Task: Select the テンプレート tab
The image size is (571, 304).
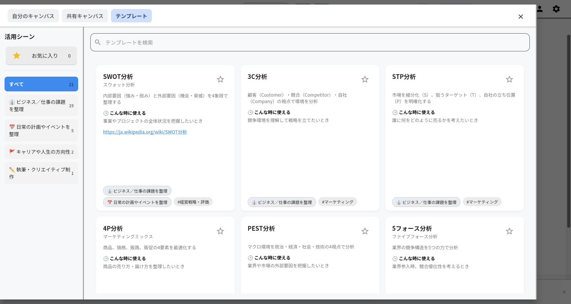Action: [131, 16]
